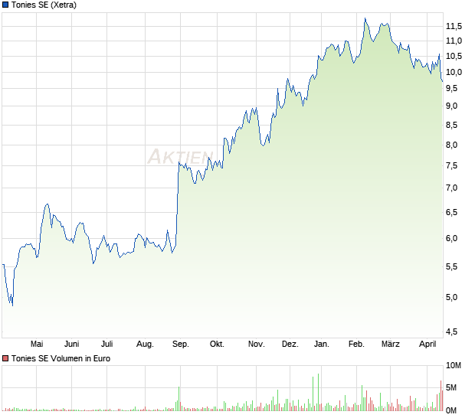Screen dimensions: 475x418
Task: Click the 0M volume axis label
Action: click(451, 410)
